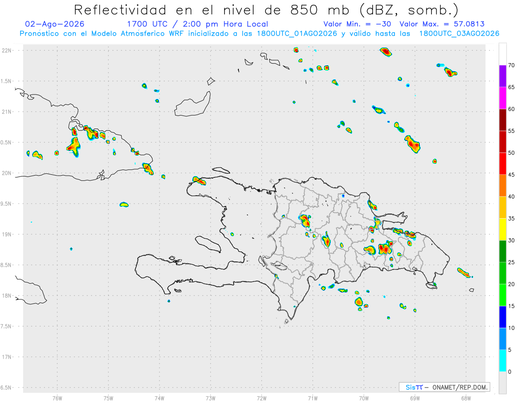Click the colorbar scale label '55'
The image size is (523, 404).
pos(512,131)
